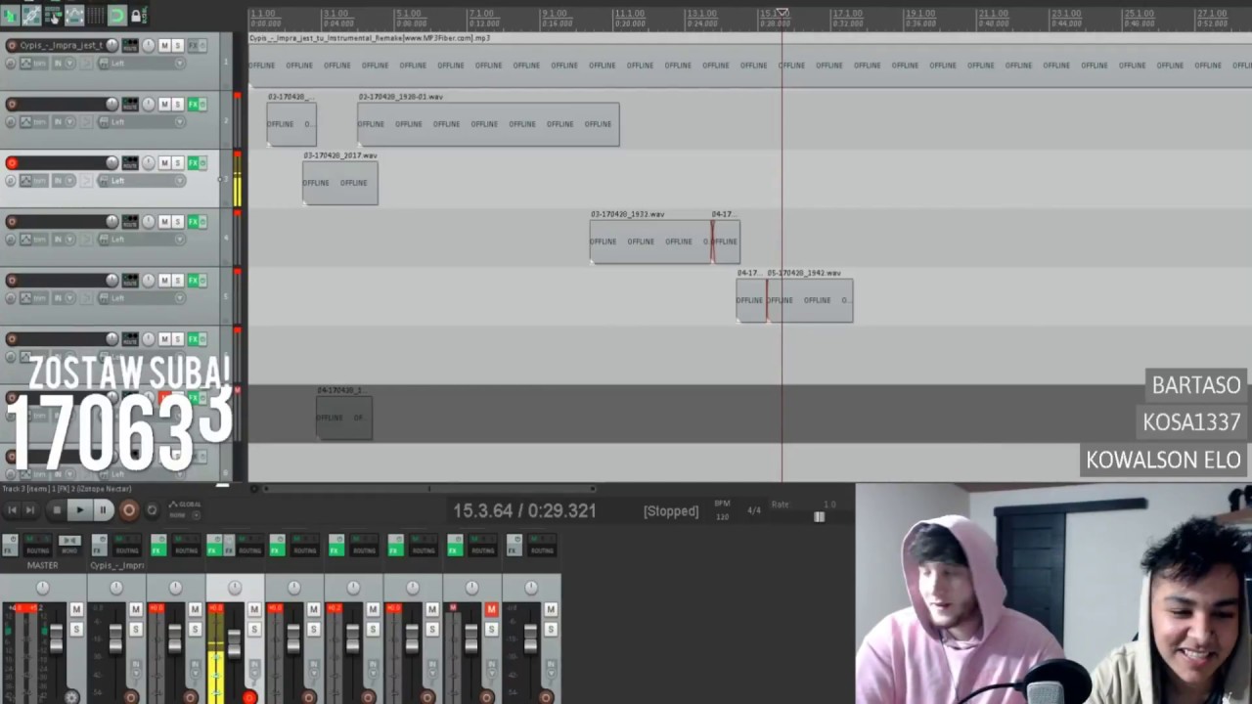Mute the Cypis track in the track panel

click(x=164, y=46)
